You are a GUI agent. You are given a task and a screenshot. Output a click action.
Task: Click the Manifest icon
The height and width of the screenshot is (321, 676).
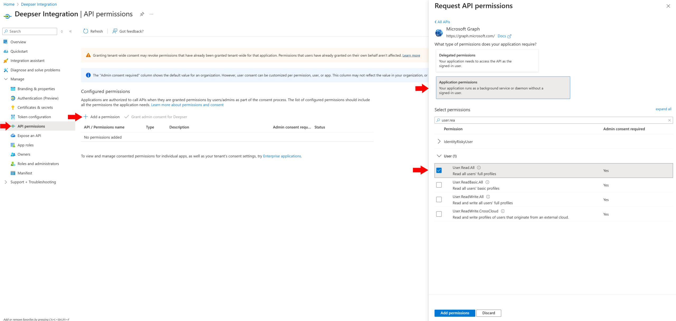click(x=13, y=173)
